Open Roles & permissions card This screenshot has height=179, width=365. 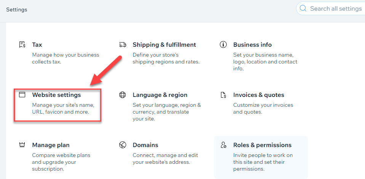(261, 157)
